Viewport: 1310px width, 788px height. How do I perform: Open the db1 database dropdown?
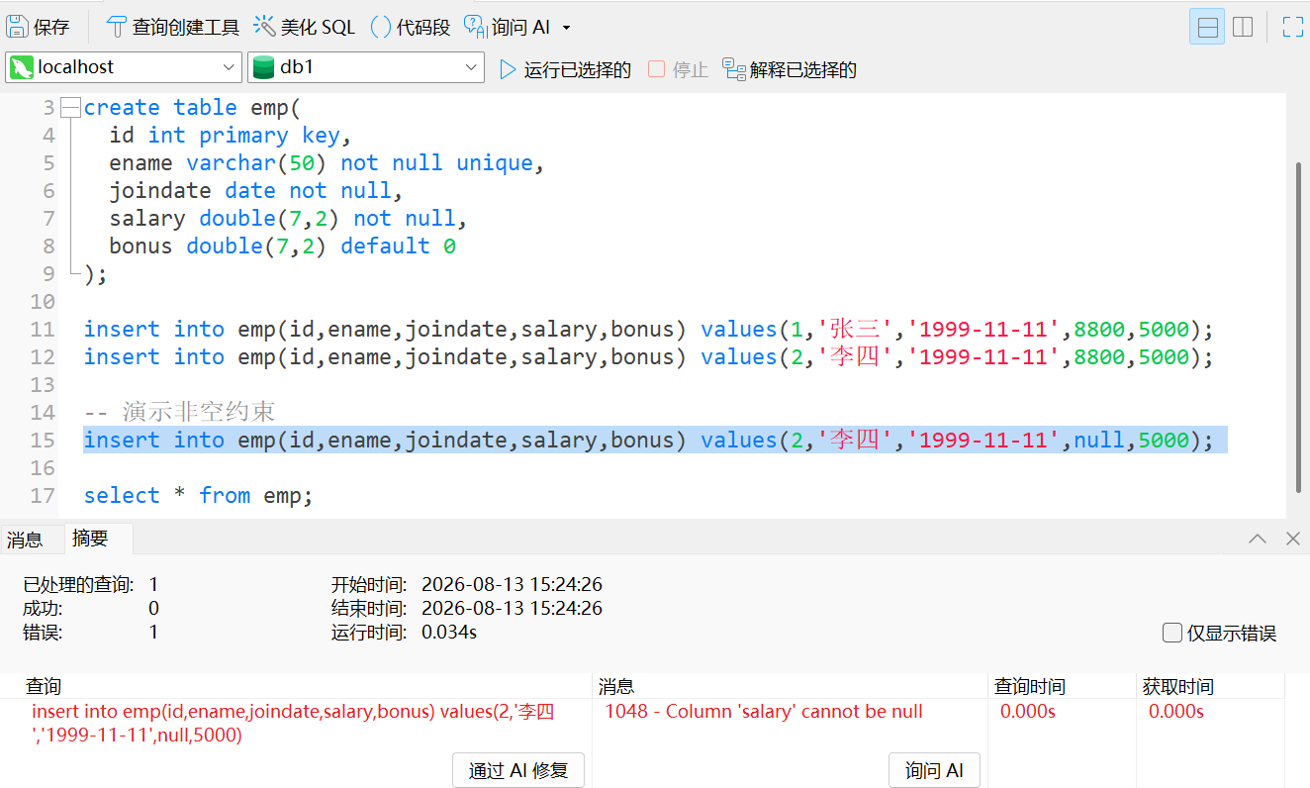point(366,67)
